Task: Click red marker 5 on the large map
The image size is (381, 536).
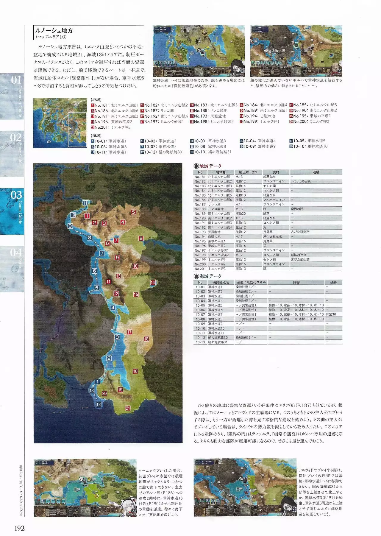Action: click(133, 212)
